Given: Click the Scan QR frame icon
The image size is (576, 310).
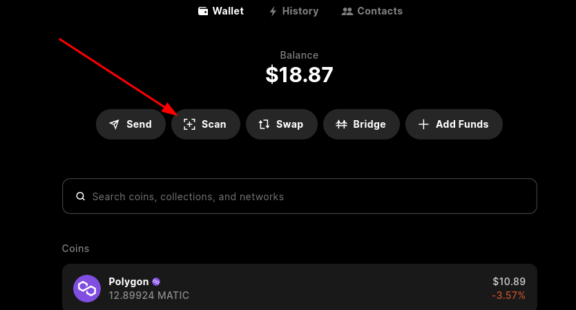Looking at the screenshot, I should pos(189,124).
